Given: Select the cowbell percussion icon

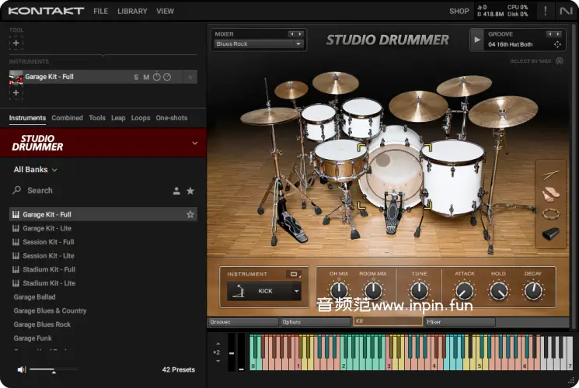Looking at the screenshot, I should click(x=551, y=233).
